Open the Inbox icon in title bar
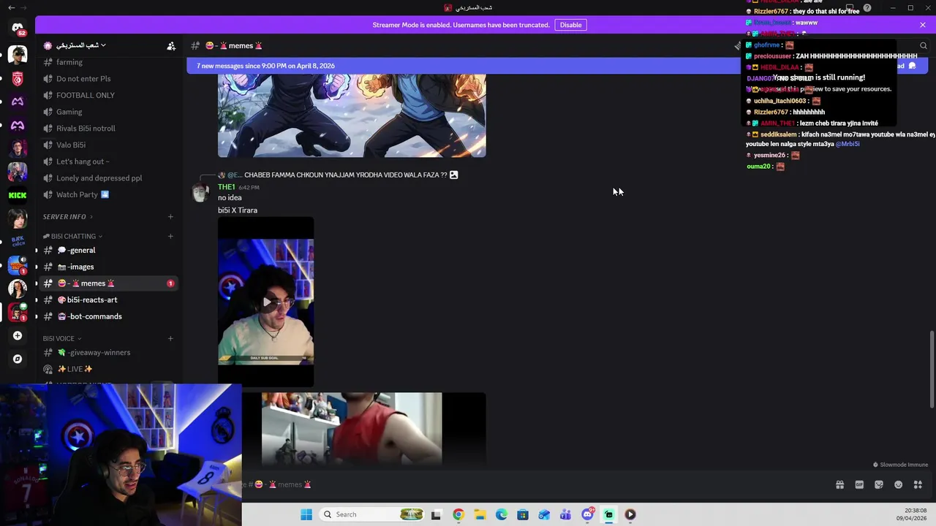This screenshot has width=936, height=526. pos(850,8)
